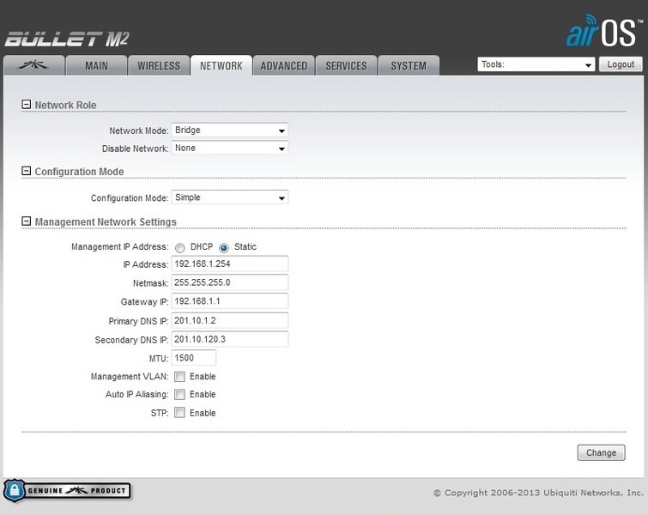The height and width of the screenshot is (515, 648).
Task: Enable the Auto IP Aliasing checkbox
Action: (x=179, y=394)
